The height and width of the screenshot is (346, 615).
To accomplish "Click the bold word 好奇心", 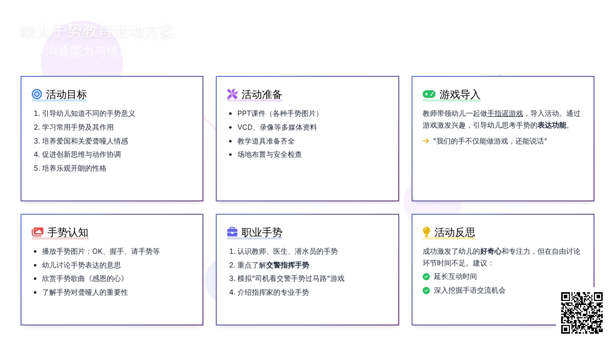I will [x=491, y=252].
